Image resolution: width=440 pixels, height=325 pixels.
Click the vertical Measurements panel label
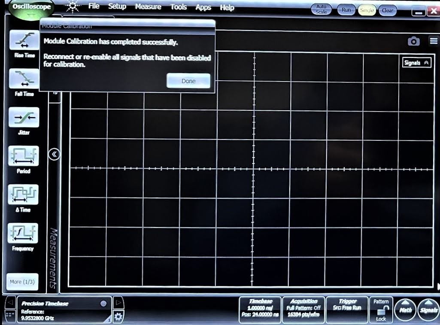pos(53,258)
